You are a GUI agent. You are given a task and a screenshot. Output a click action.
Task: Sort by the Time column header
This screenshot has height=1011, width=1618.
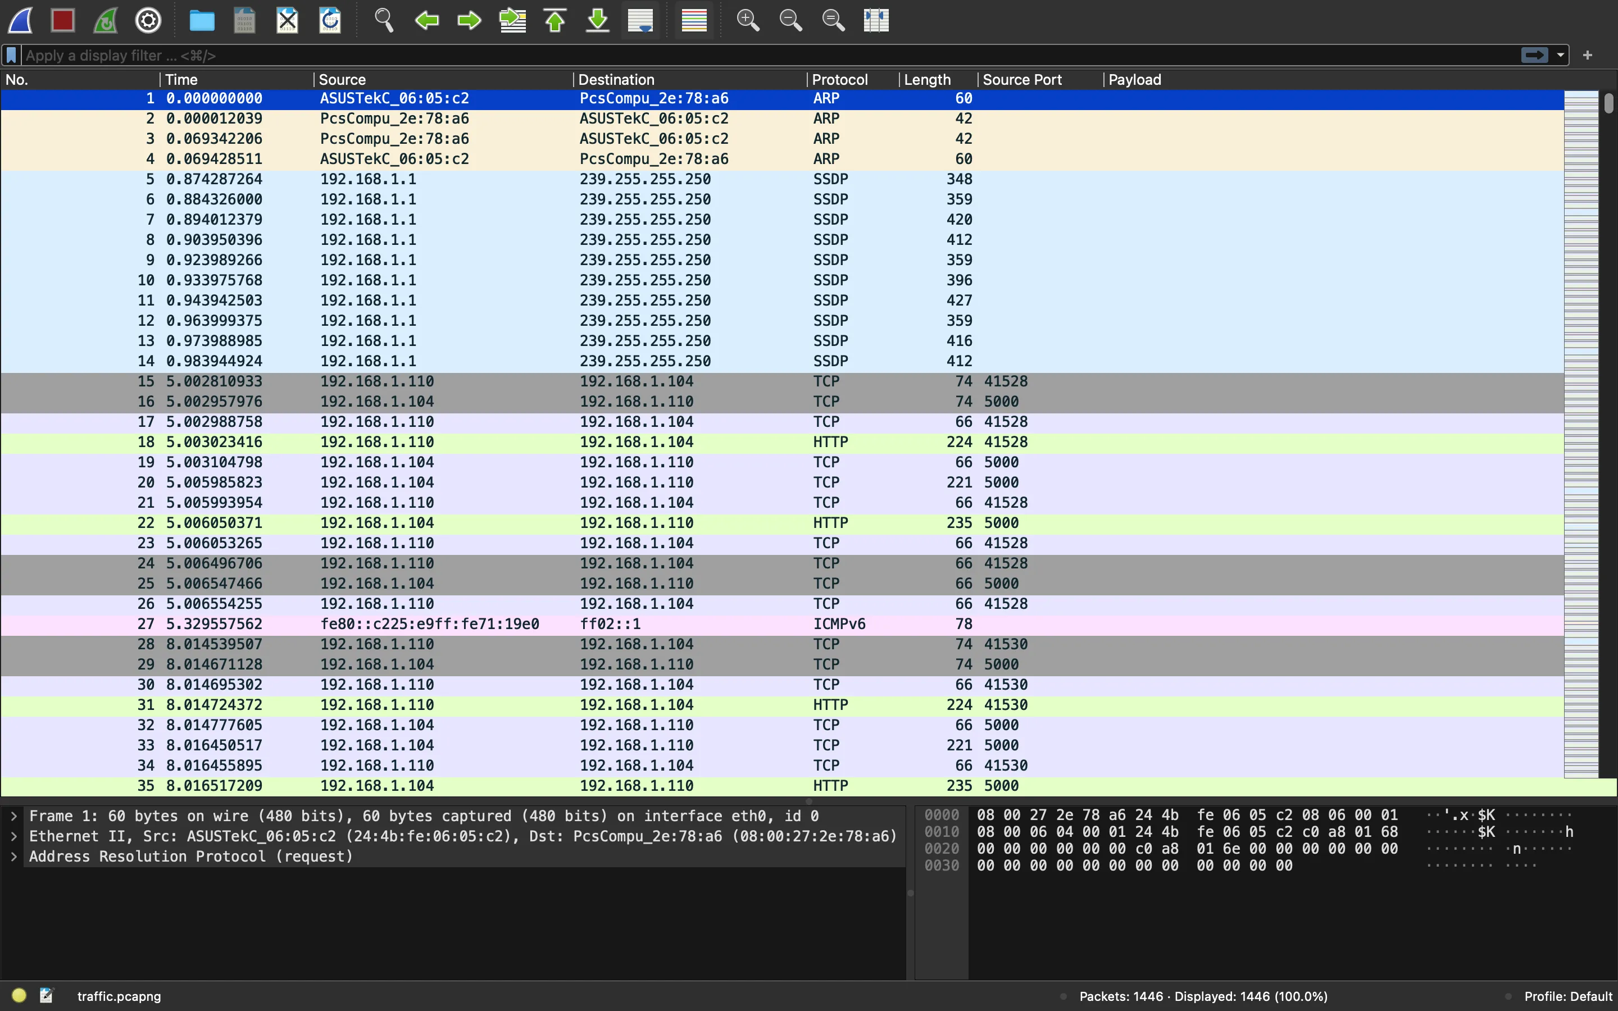[x=237, y=80]
